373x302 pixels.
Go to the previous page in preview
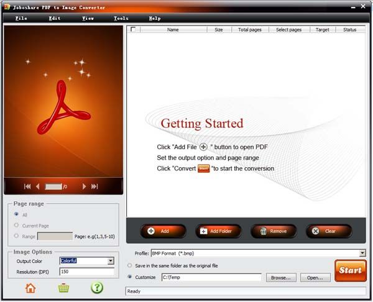click(x=38, y=186)
